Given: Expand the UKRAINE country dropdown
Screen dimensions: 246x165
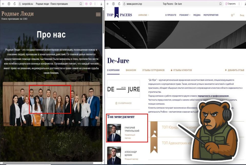Looking at the screenshot, I should (143, 15).
